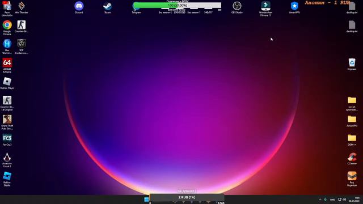Open the AmanVPN shield shortcut
The image size is (363, 204).
(294, 7)
